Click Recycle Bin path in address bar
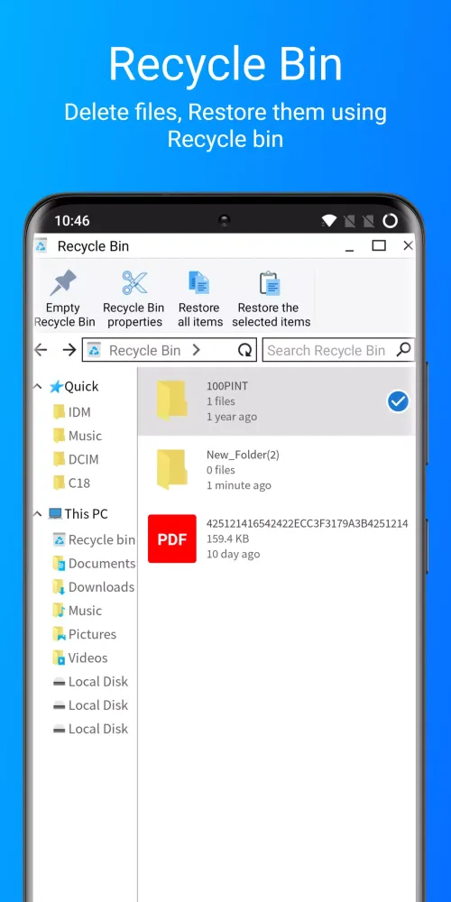The height and width of the screenshot is (902, 451). point(145,350)
